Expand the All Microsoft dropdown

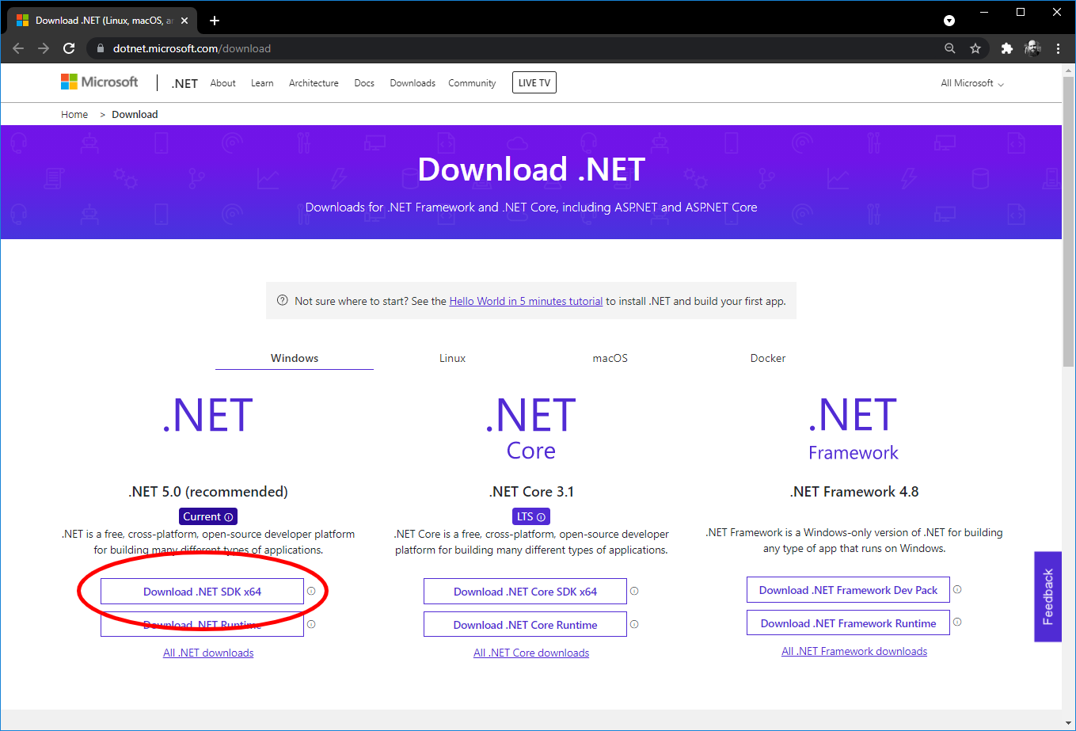point(972,83)
